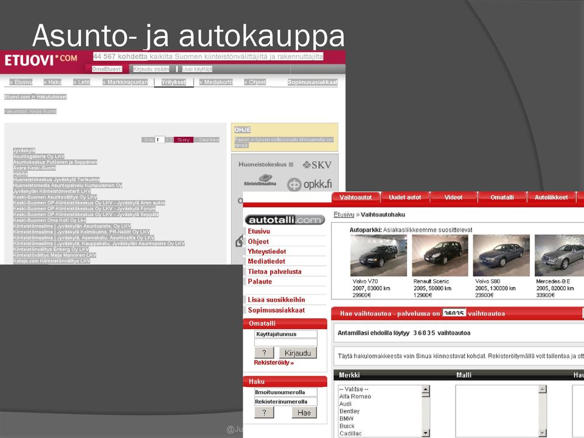Open Etusivu in the Etuovi navigation
The image size is (584, 438).
(x=21, y=82)
